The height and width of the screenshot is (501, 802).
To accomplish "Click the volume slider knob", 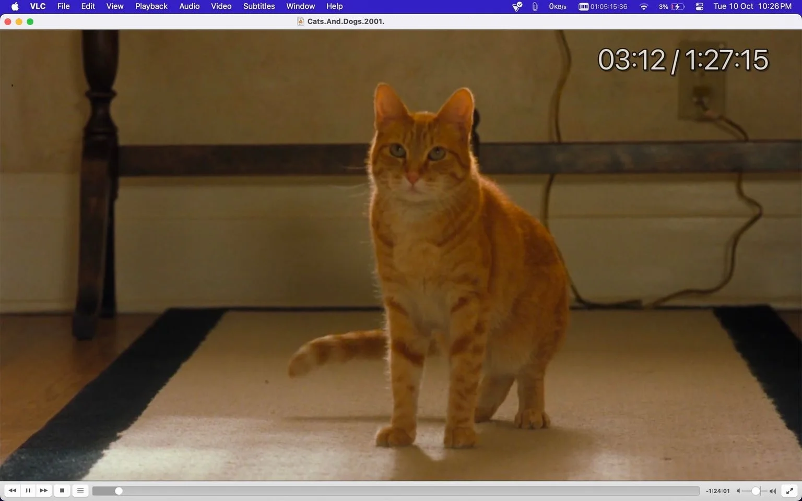I will [756, 491].
